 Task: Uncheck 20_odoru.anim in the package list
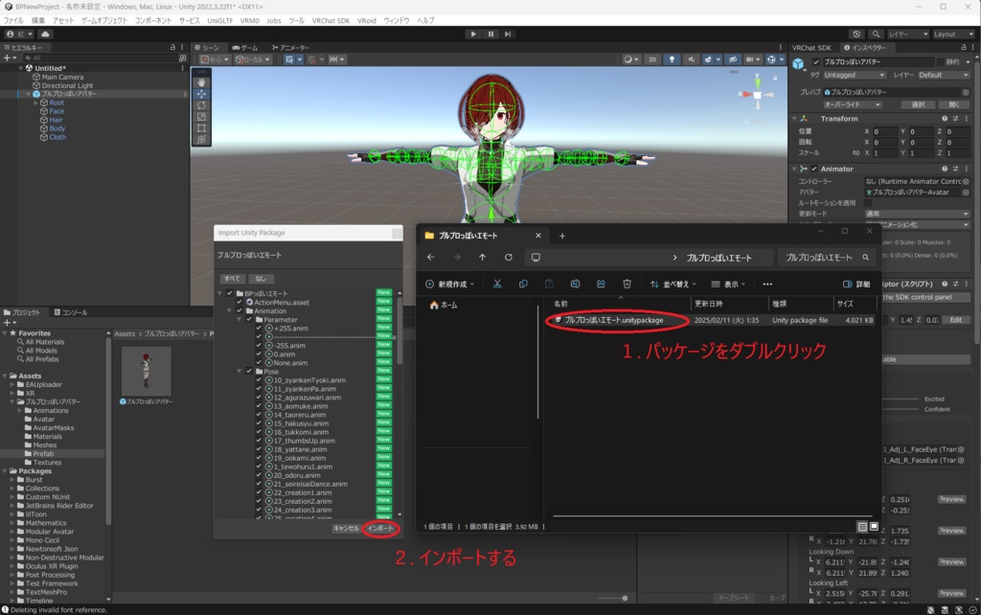click(258, 475)
